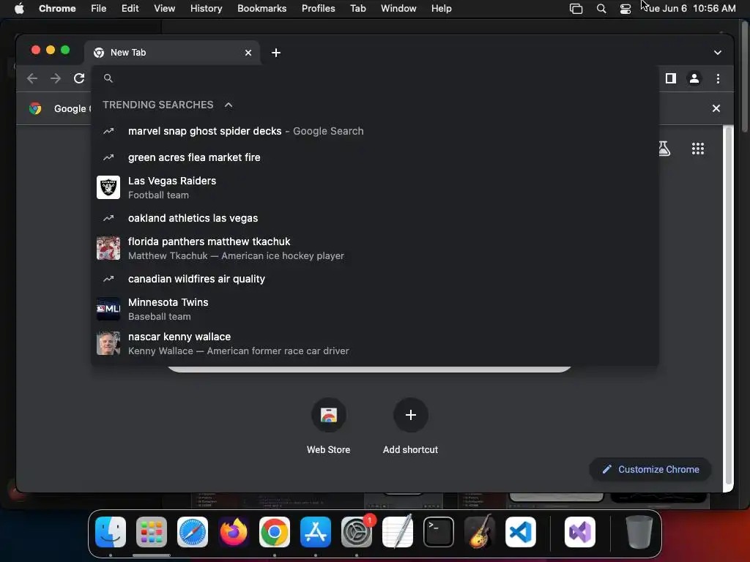Screen dimensions: 750x562
Task: Dismiss the Google Chrome info bar
Action: (x=716, y=108)
